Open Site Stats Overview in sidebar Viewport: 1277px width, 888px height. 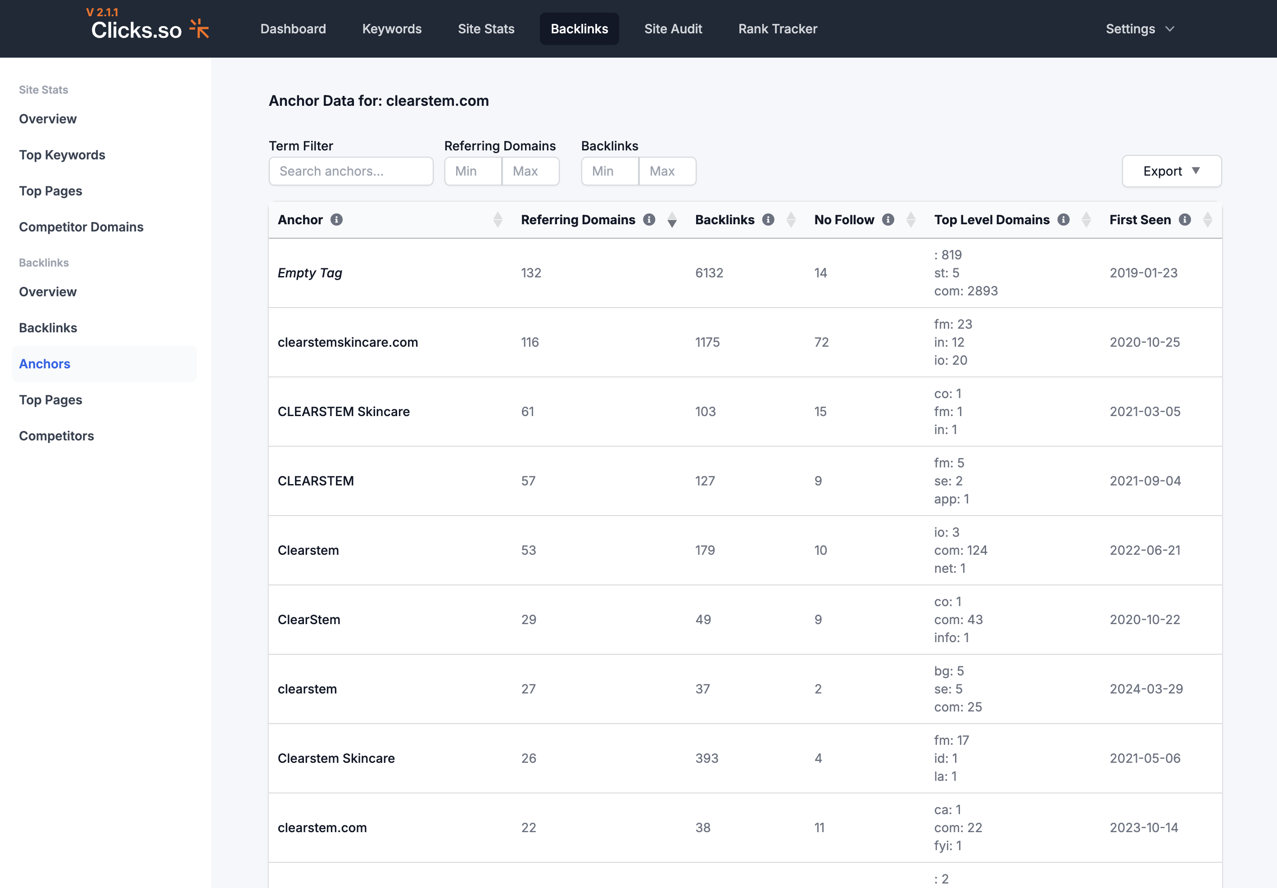click(48, 119)
